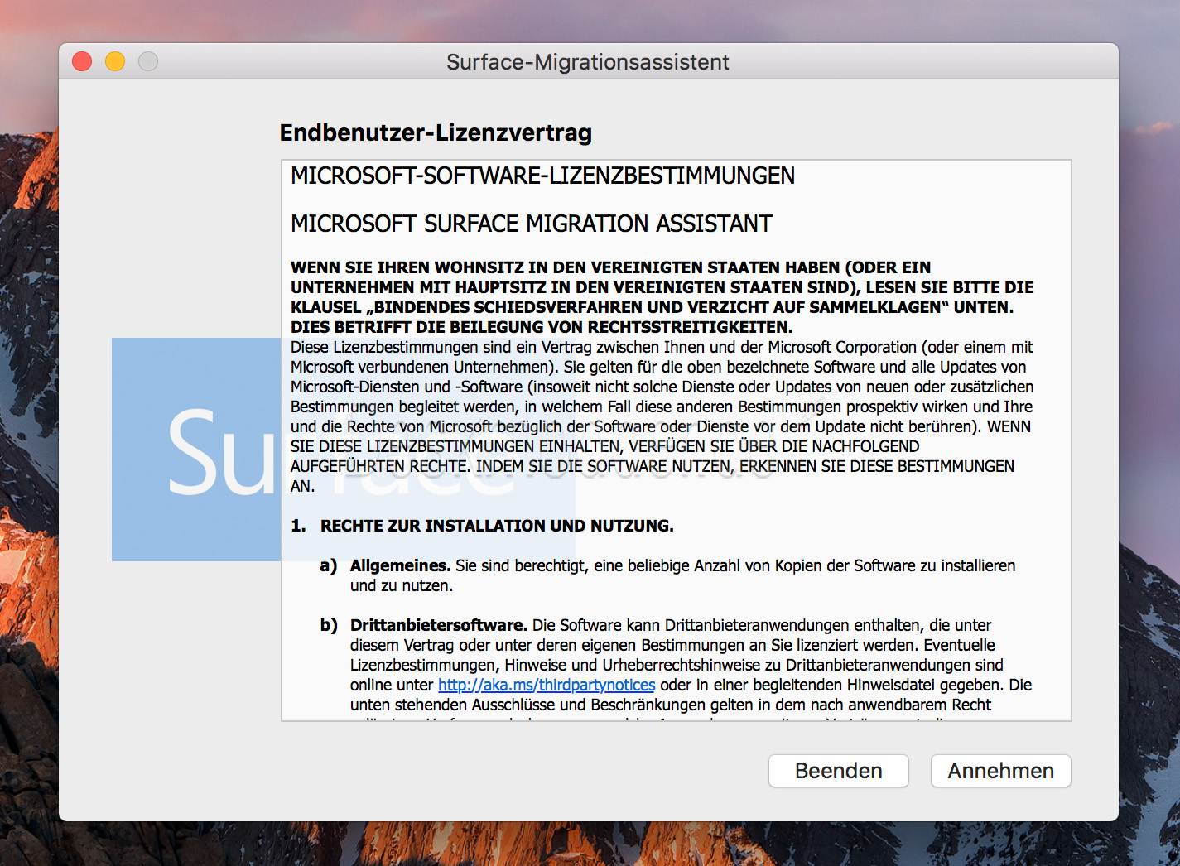Click the Beenden button

click(x=838, y=771)
